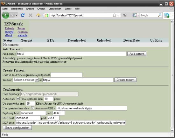Open the eBook link
This screenshot has width=175, height=138.
(x=9, y=36)
